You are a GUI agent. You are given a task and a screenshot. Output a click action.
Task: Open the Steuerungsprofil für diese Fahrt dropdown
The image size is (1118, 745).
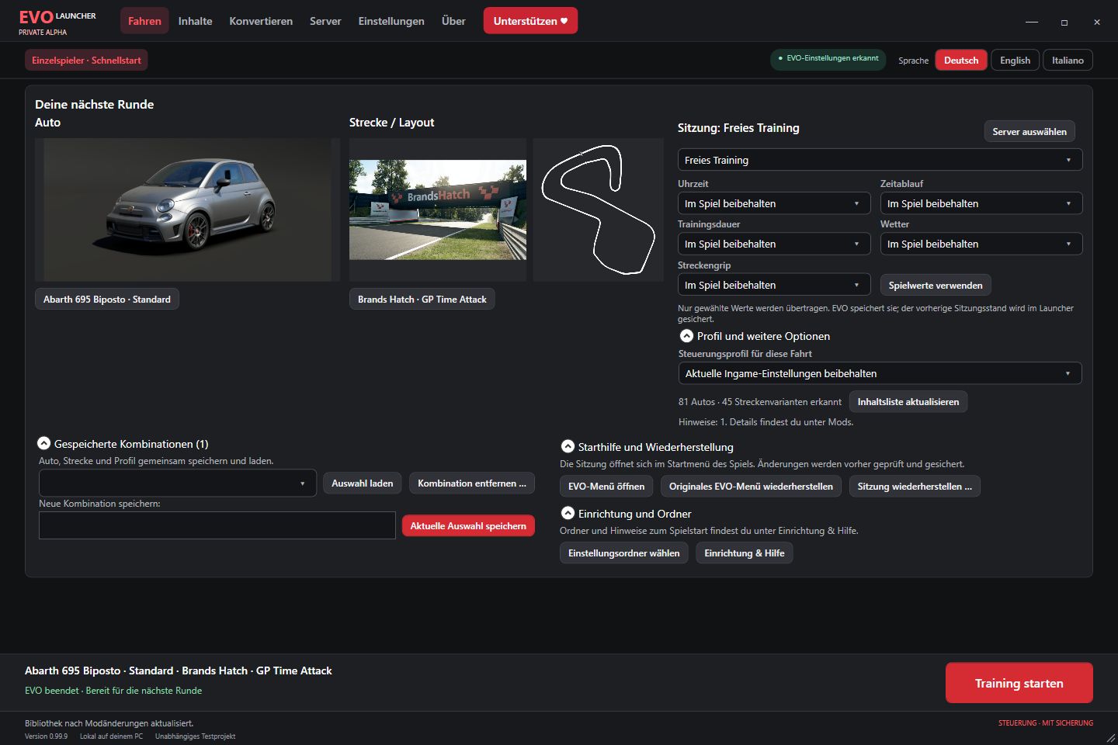pyautogui.click(x=880, y=373)
